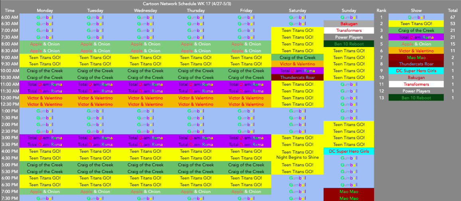Select the 'Sunday' column header
Viewport: 461px width, 201px height.
pos(349,10)
